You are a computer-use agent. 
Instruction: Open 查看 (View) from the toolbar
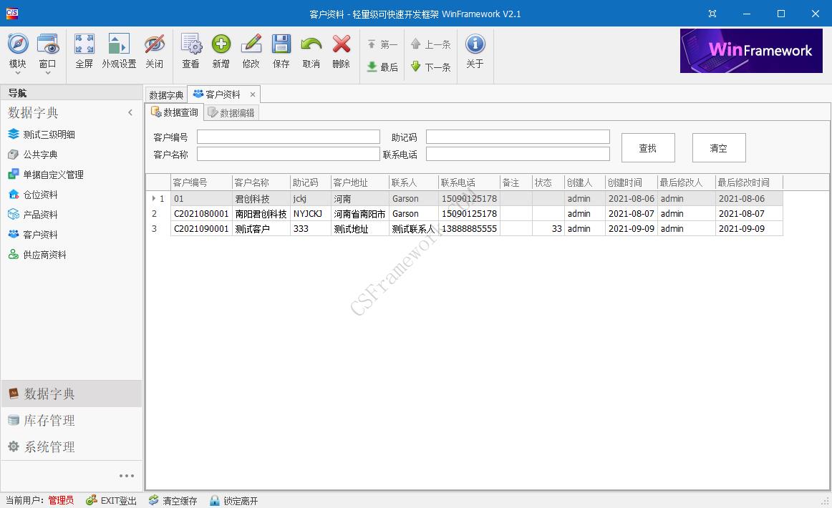[191, 50]
